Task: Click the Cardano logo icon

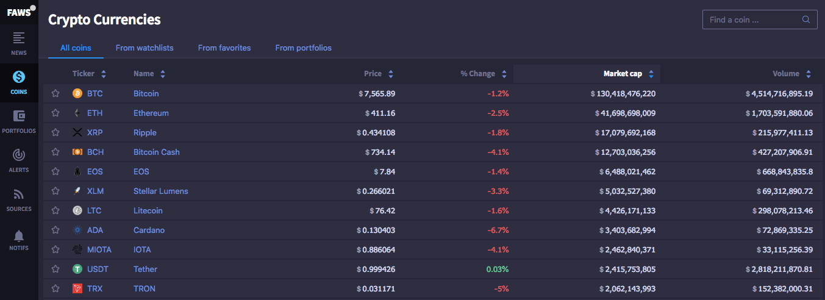Action: [77, 230]
